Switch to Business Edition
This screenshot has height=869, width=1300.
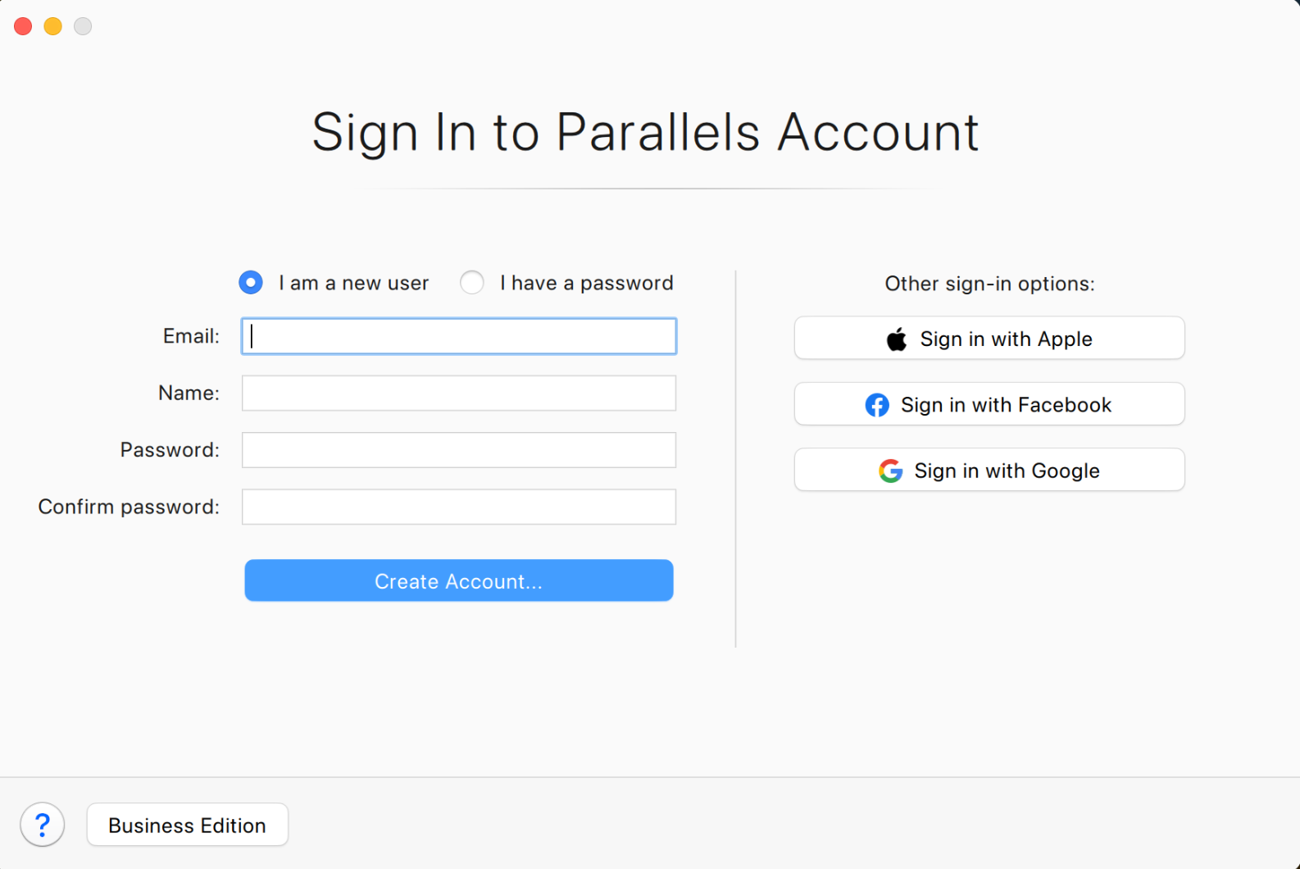[187, 825]
